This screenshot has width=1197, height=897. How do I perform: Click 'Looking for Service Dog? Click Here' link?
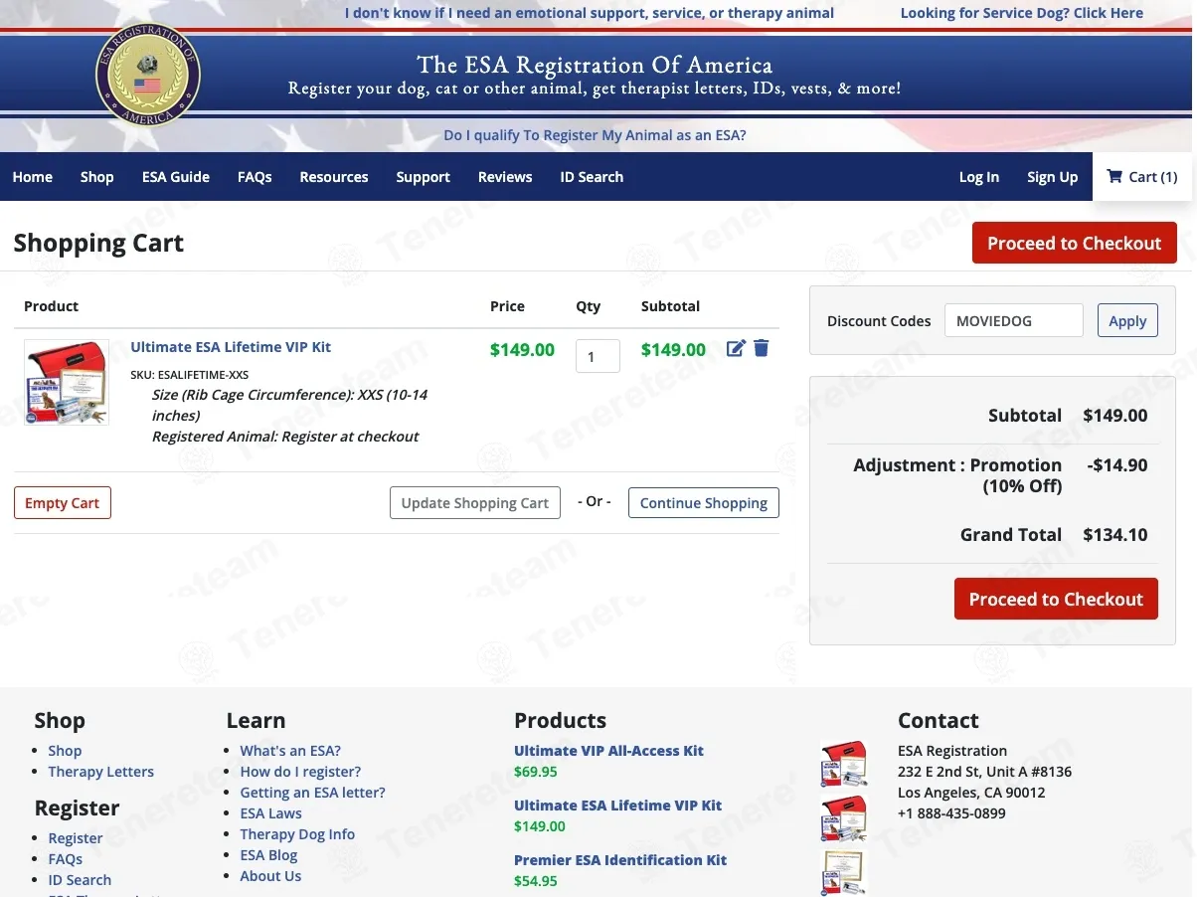[x=1022, y=13]
